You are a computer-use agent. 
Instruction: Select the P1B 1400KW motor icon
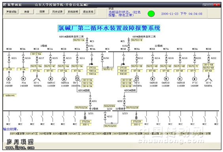[9, 79]
